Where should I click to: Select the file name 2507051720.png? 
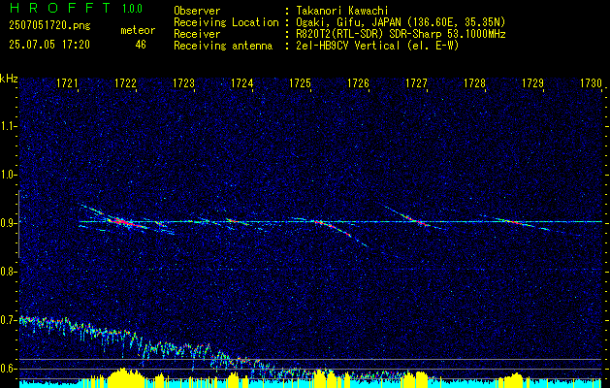pyautogui.click(x=49, y=26)
